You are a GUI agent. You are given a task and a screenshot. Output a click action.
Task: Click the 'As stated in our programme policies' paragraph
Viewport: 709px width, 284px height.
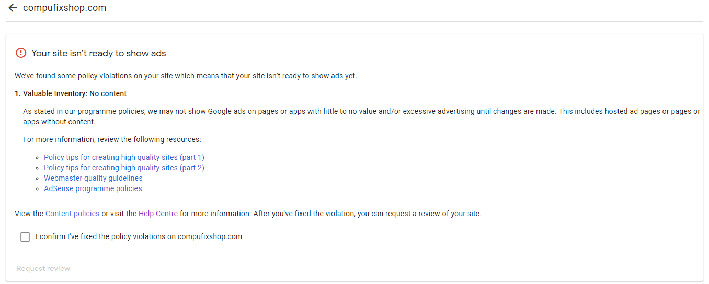pos(362,116)
